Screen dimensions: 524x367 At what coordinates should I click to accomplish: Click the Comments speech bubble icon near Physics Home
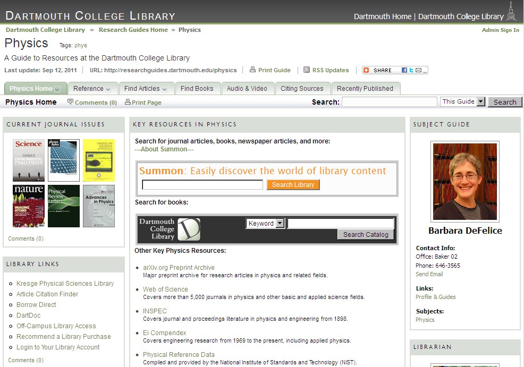tap(70, 101)
